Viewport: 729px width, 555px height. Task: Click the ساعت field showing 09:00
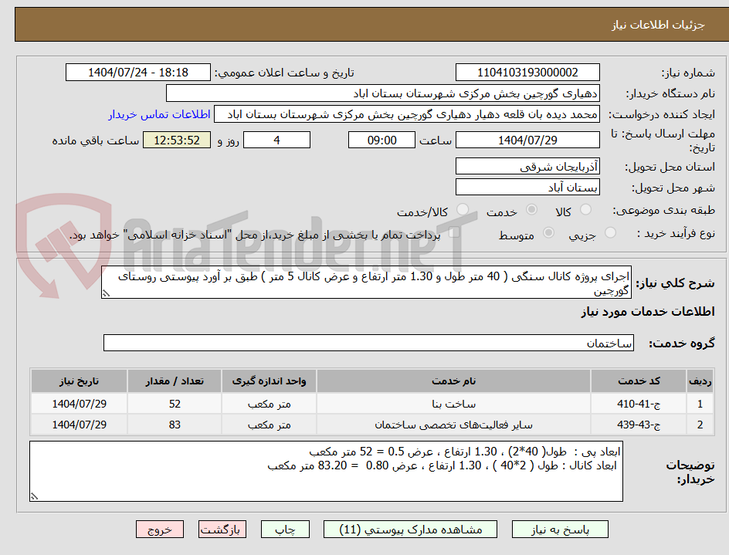click(x=381, y=140)
